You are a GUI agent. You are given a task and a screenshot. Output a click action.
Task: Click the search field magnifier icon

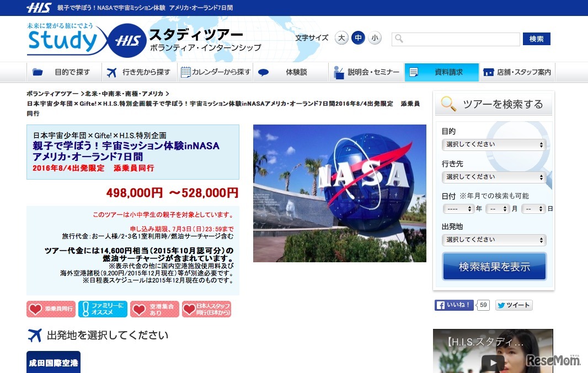pyautogui.click(x=399, y=39)
